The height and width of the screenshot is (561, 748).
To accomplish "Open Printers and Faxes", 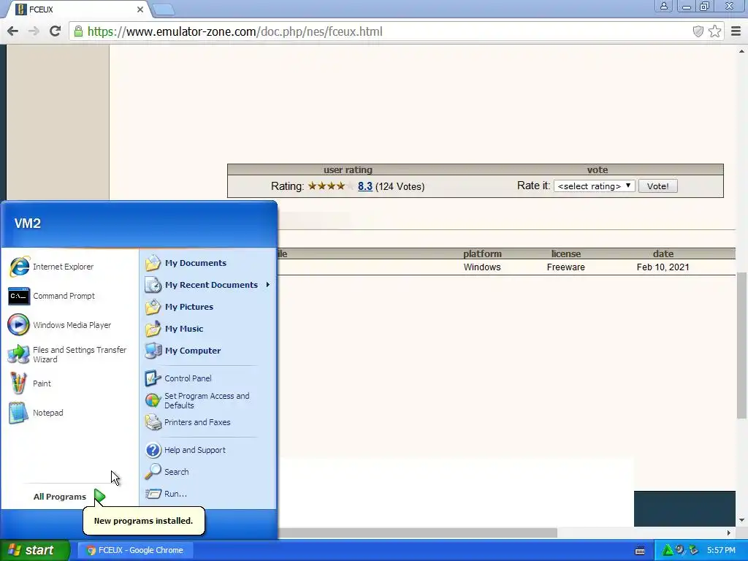I will 188,422.
